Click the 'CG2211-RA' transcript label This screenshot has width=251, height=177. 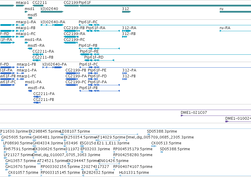[x=43, y=51]
